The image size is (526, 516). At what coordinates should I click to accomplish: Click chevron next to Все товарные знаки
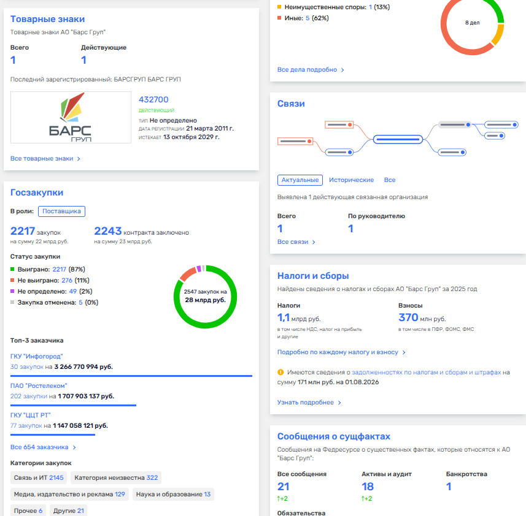[79, 159]
